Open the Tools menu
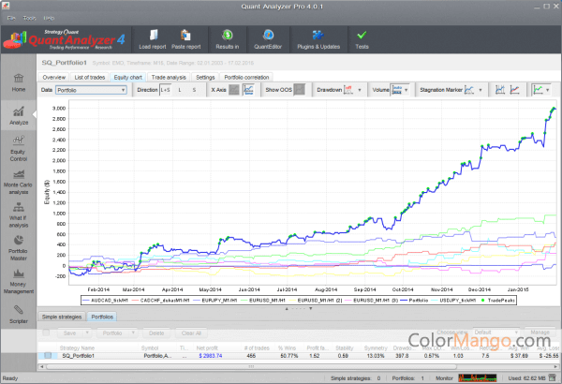 coord(29,18)
